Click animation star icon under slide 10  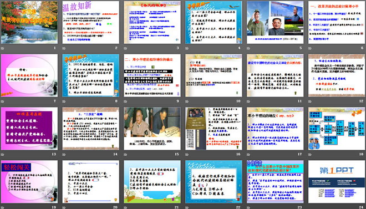click(187, 101)
